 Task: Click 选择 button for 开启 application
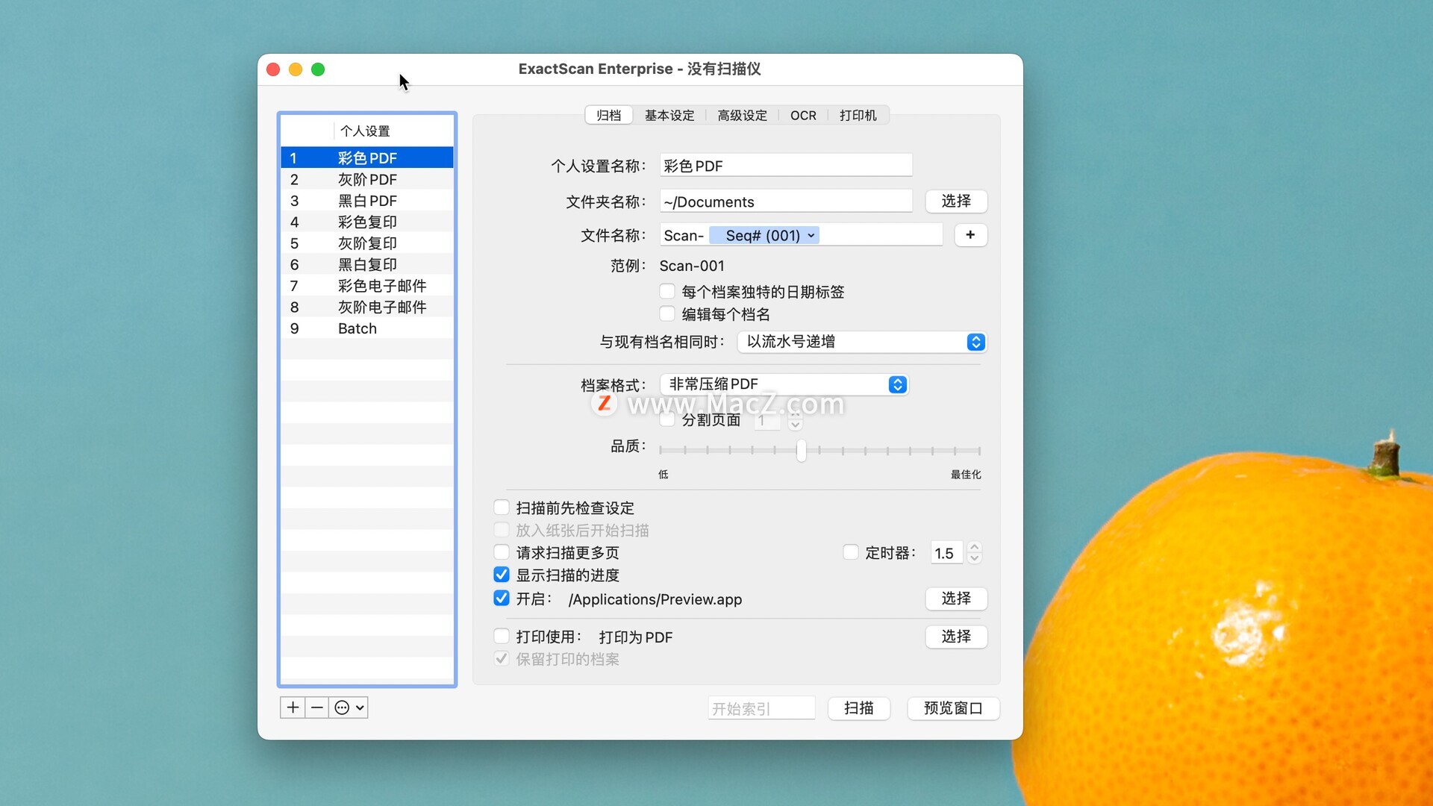956,599
